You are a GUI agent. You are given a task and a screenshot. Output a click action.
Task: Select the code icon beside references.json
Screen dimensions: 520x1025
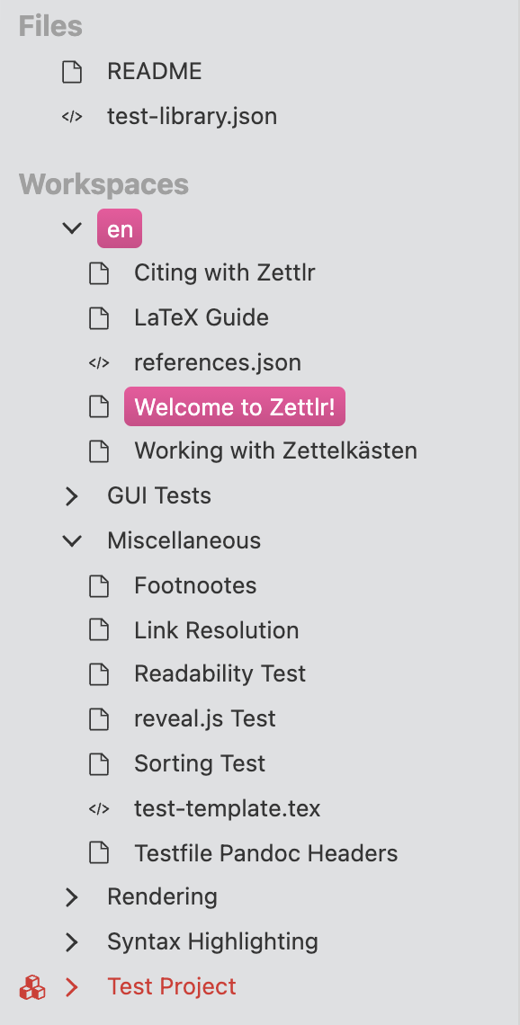99,362
